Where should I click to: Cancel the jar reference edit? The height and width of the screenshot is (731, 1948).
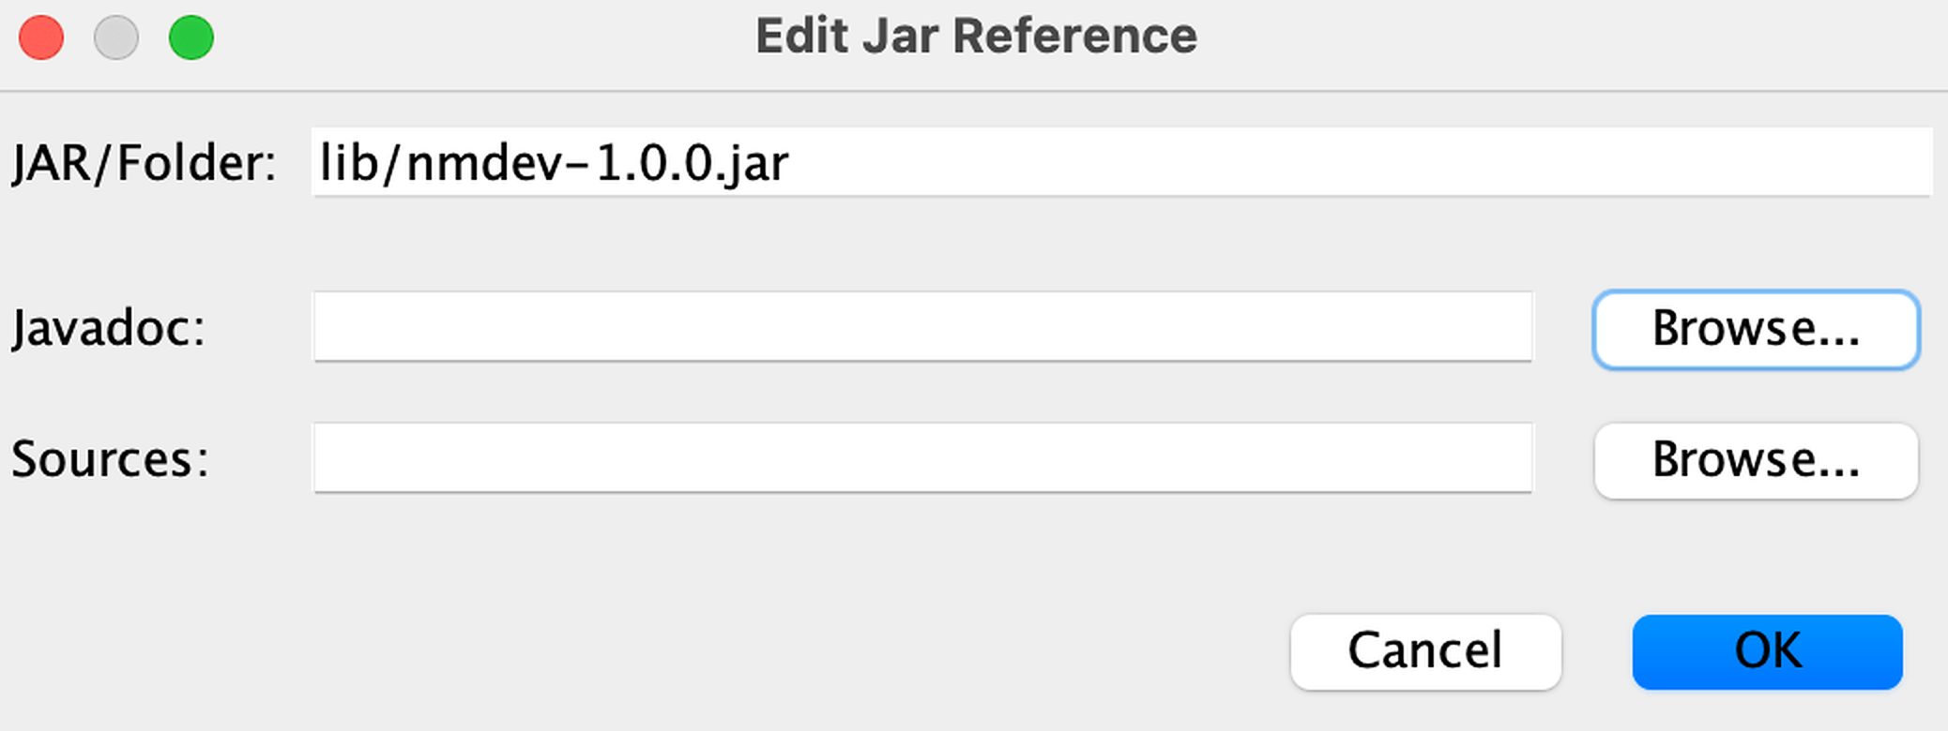pos(1425,651)
